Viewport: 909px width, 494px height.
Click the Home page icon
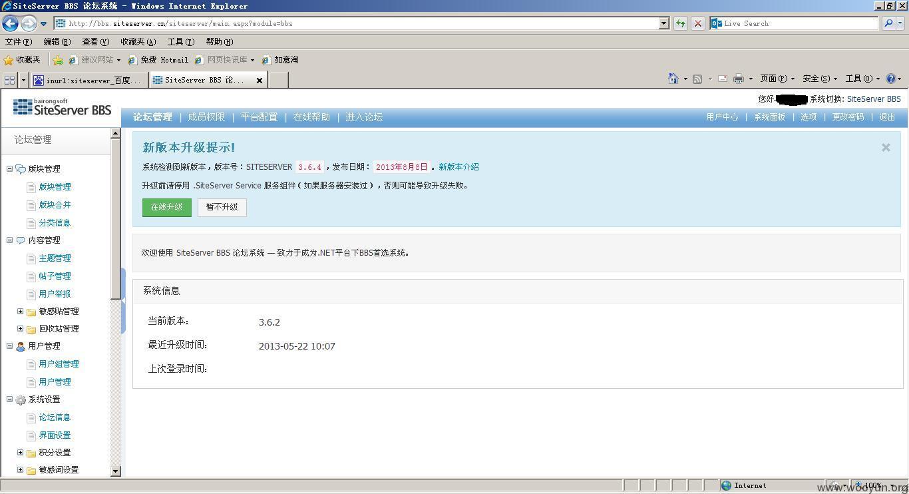coord(673,79)
